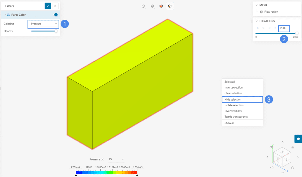
Task: Click the iterations number input showing 2000
Action: [284, 28]
